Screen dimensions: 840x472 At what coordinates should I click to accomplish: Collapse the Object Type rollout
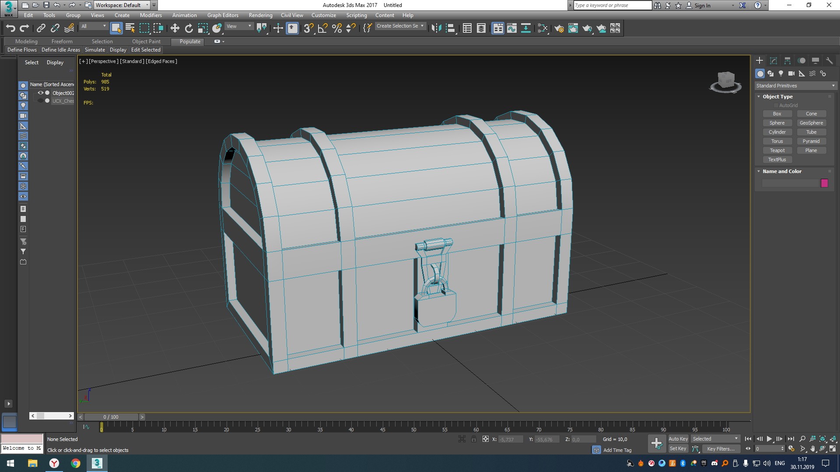pos(759,97)
